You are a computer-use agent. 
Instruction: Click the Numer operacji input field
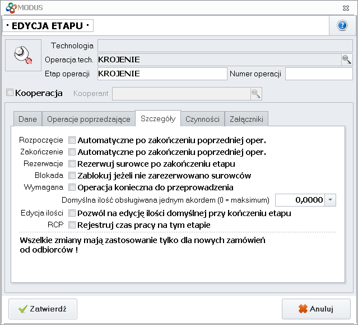318,74
